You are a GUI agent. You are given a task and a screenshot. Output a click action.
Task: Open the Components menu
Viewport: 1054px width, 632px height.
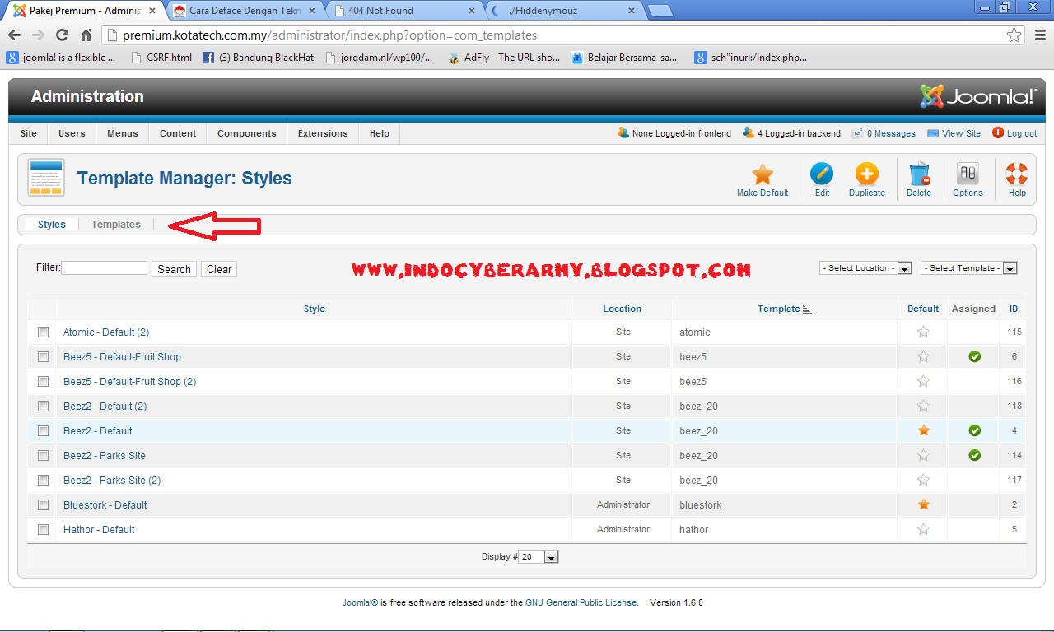click(x=247, y=133)
